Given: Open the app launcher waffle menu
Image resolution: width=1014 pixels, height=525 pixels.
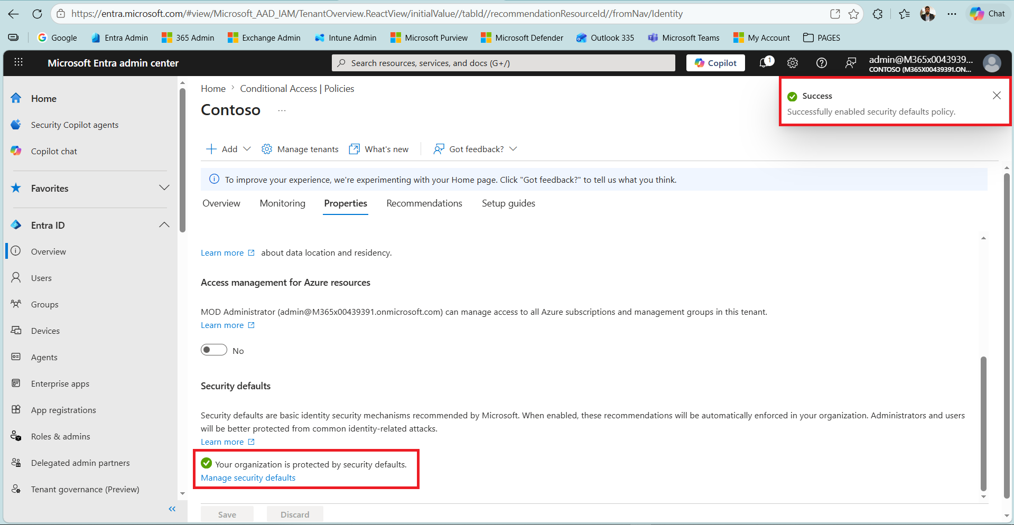Looking at the screenshot, I should tap(18, 62).
